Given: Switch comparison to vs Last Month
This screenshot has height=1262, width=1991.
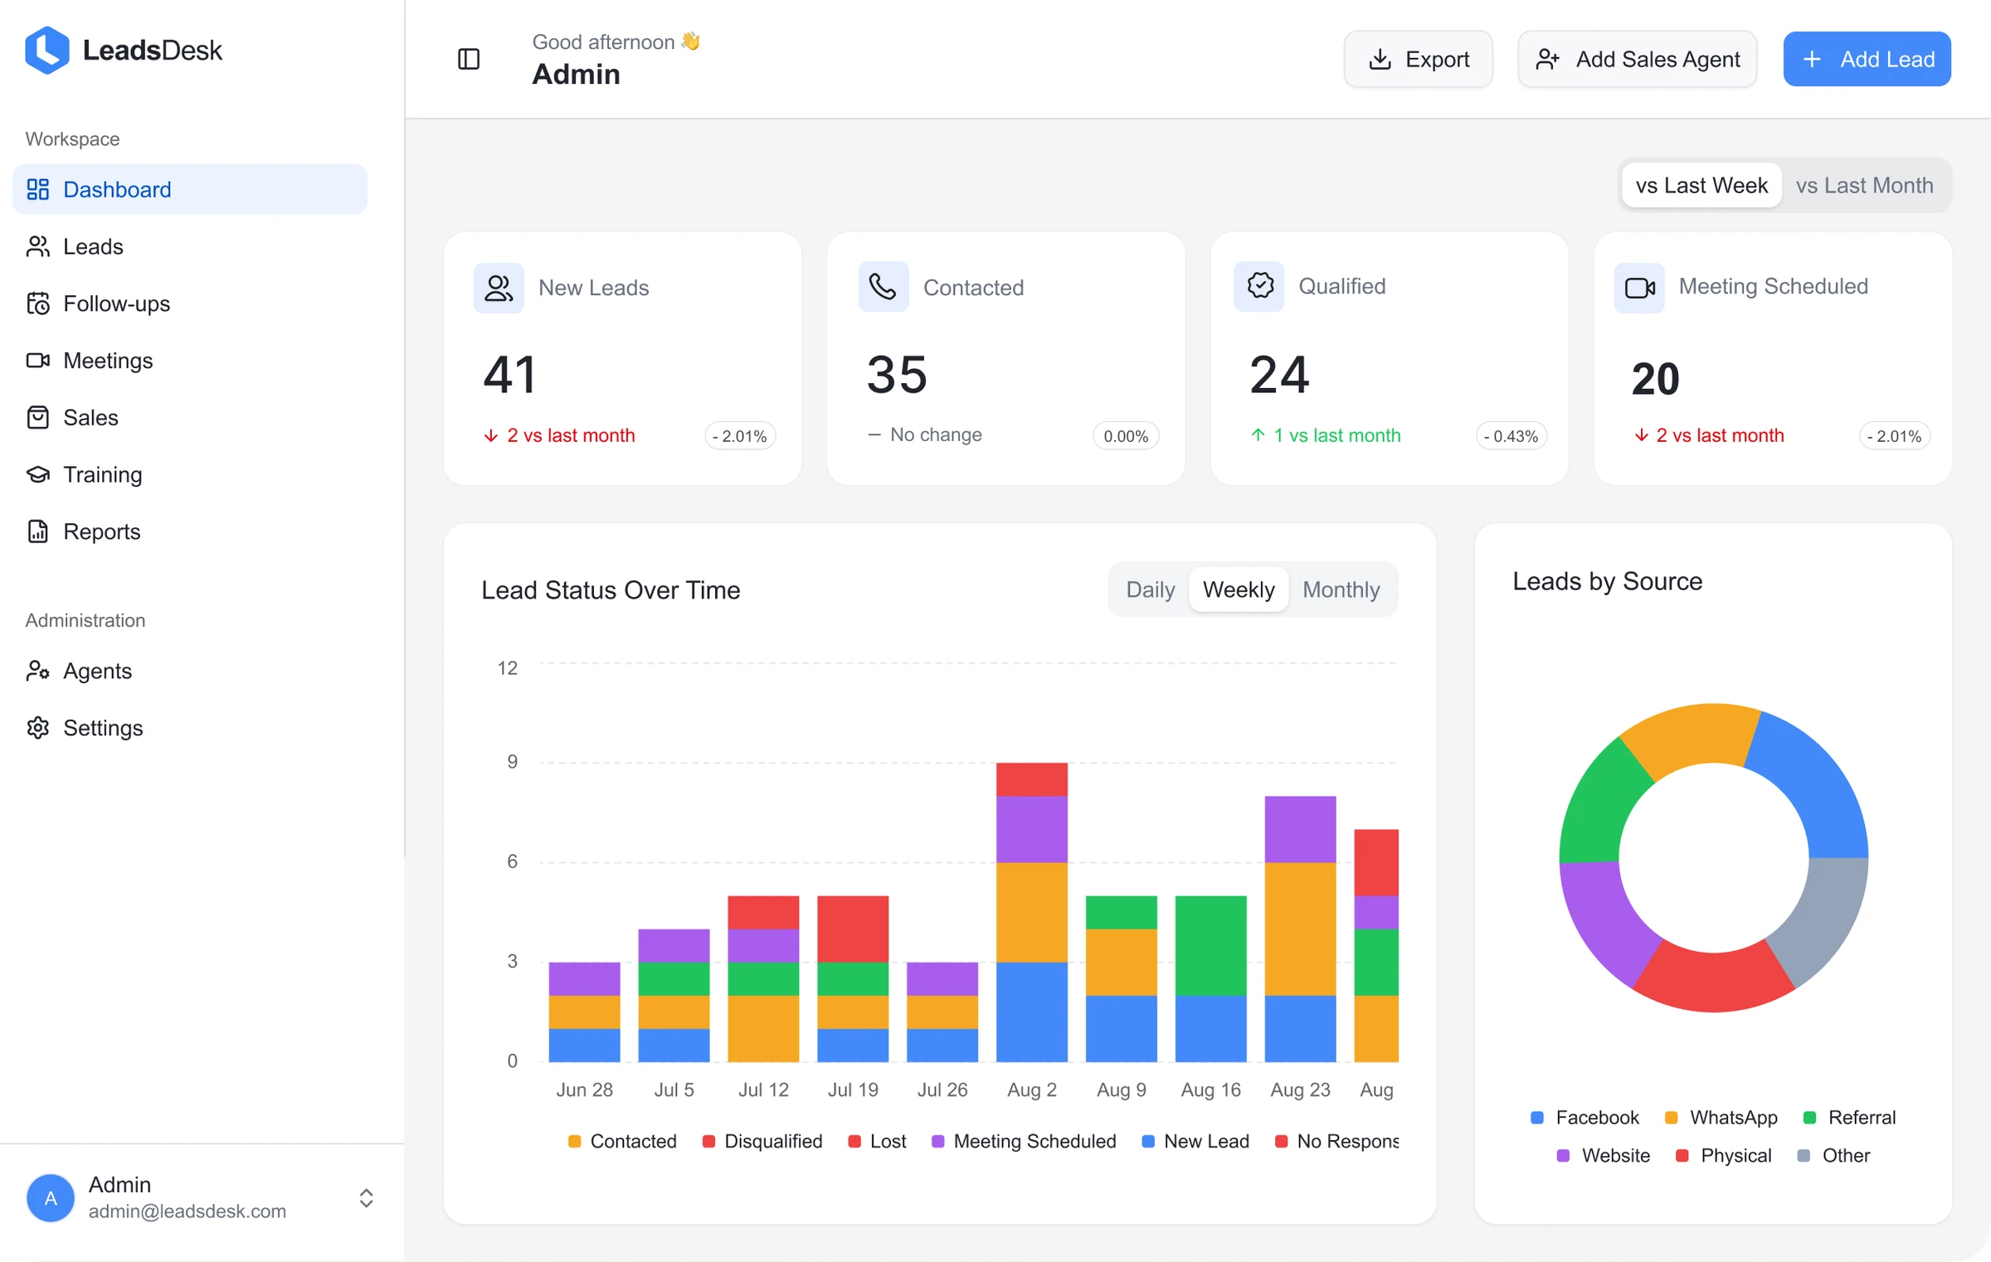Looking at the screenshot, I should point(1864,185).
